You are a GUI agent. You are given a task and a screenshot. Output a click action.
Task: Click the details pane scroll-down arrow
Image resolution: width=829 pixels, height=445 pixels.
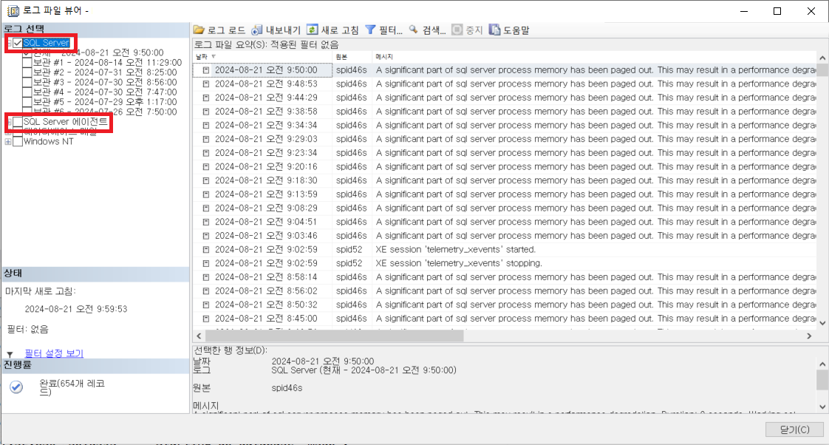[x=822, y=407]
